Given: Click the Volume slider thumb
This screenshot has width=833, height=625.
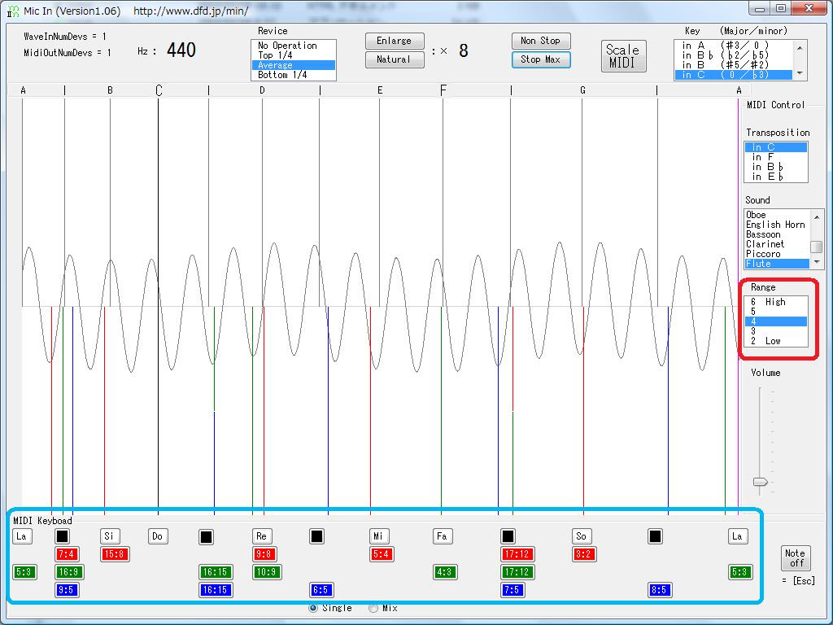Looking at the screenshot, I should click(761, 482).
